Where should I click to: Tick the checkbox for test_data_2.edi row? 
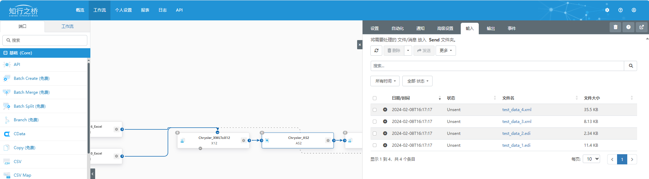(374, 133)
